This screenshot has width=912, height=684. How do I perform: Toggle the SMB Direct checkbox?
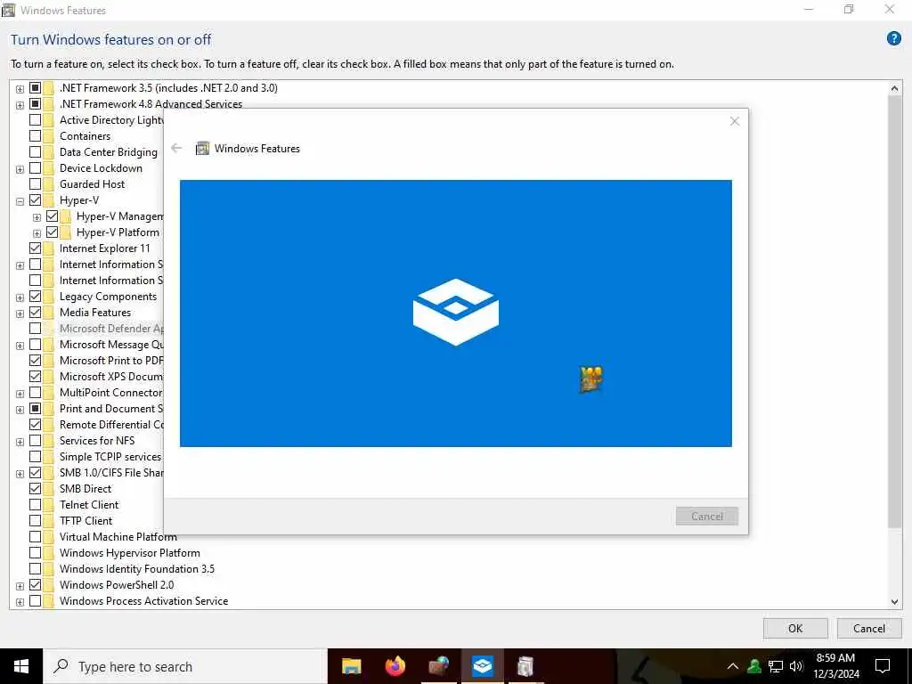(35, 489)
